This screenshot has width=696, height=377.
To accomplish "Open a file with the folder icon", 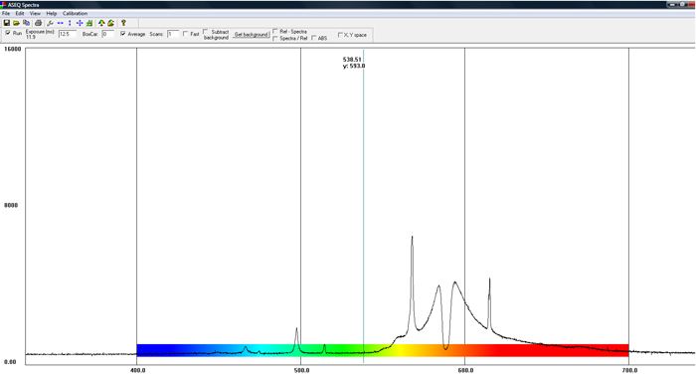I will pyautogui.click(x=16, y=23).
